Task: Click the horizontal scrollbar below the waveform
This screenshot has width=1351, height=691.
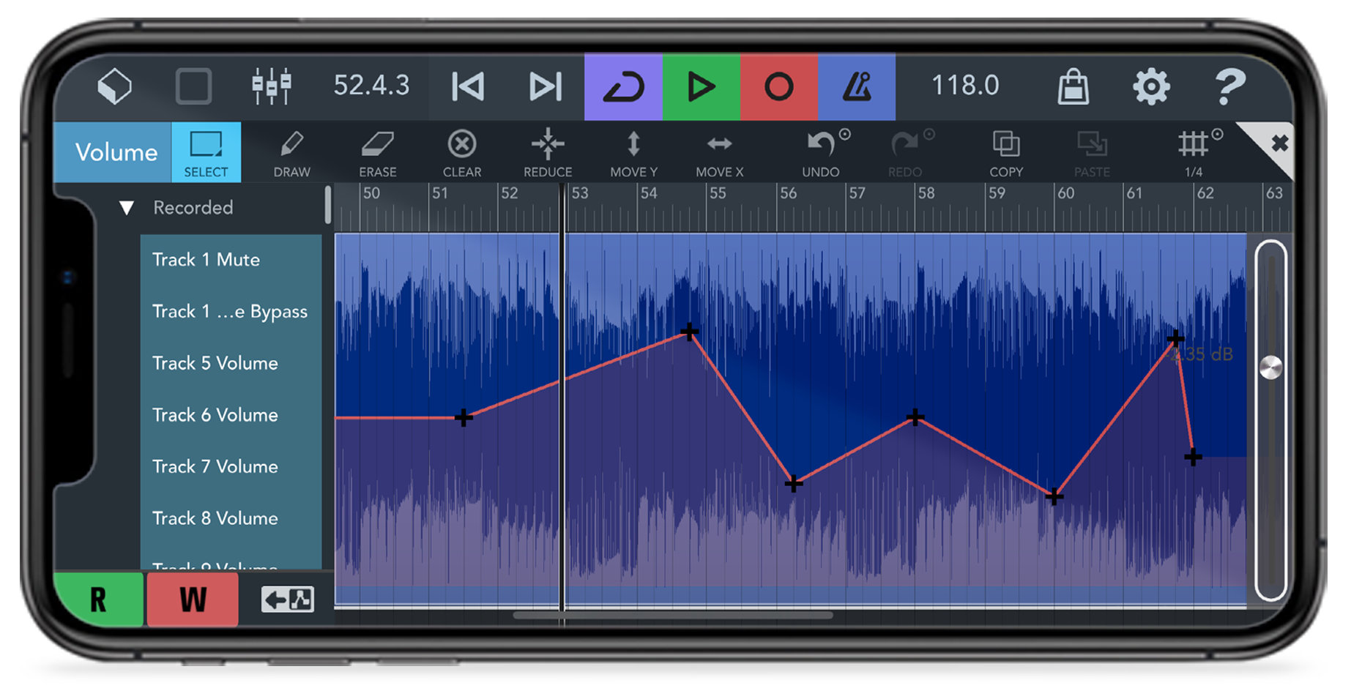Action: 673,616
